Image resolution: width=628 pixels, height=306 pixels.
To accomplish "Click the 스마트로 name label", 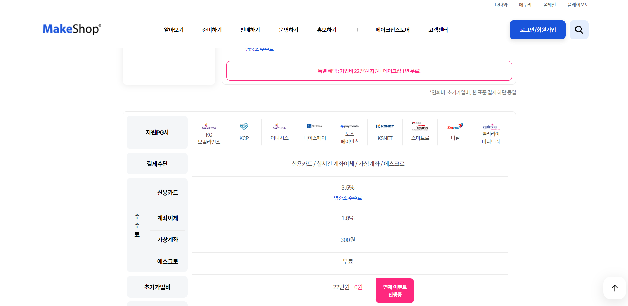I will coord(420,138).
